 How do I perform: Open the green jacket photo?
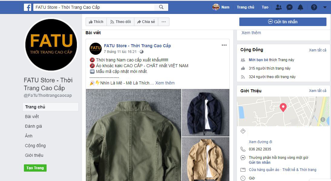133,135
